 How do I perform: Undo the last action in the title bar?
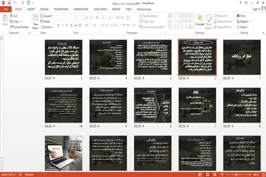(x=15, y=3)
